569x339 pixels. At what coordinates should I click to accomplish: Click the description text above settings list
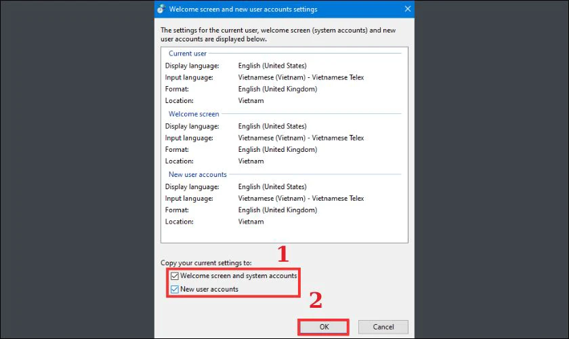(x=278, y=35)
